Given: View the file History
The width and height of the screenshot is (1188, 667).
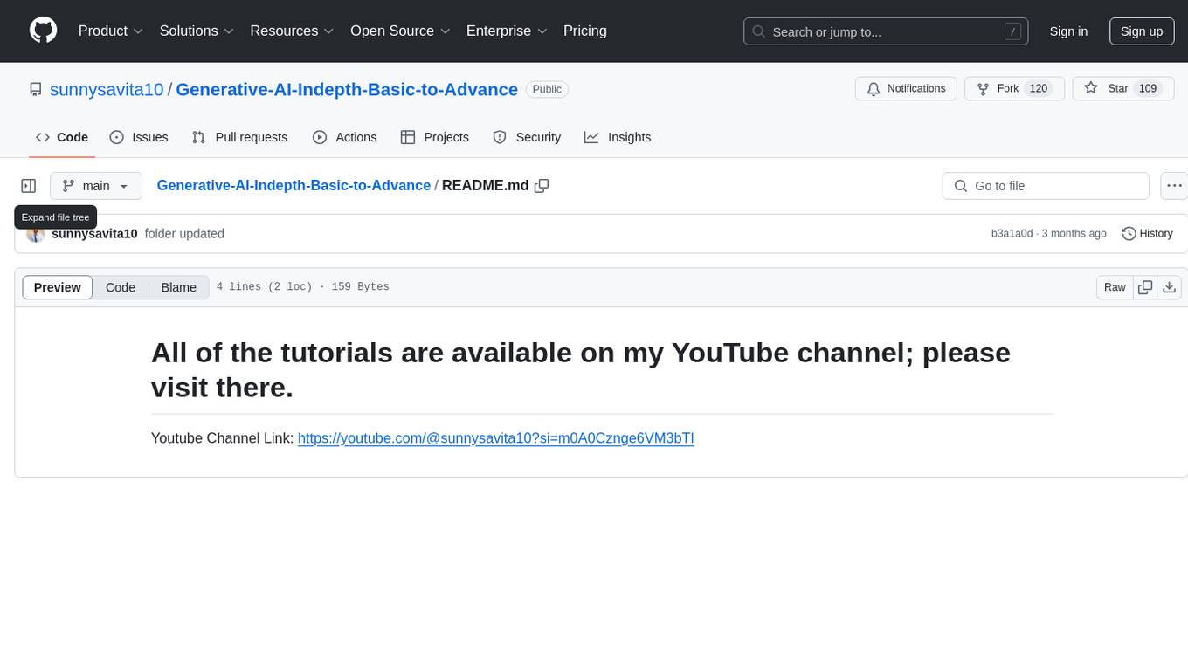Looking at the screenshot, I should click(1147, 234).
